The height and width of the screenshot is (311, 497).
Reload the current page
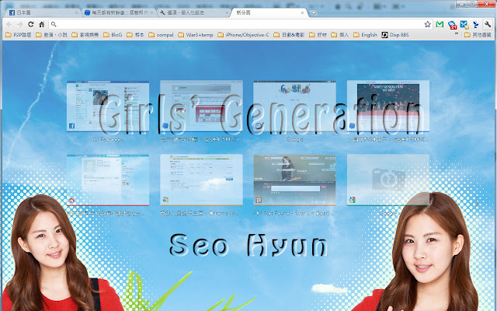pos(31,24)
